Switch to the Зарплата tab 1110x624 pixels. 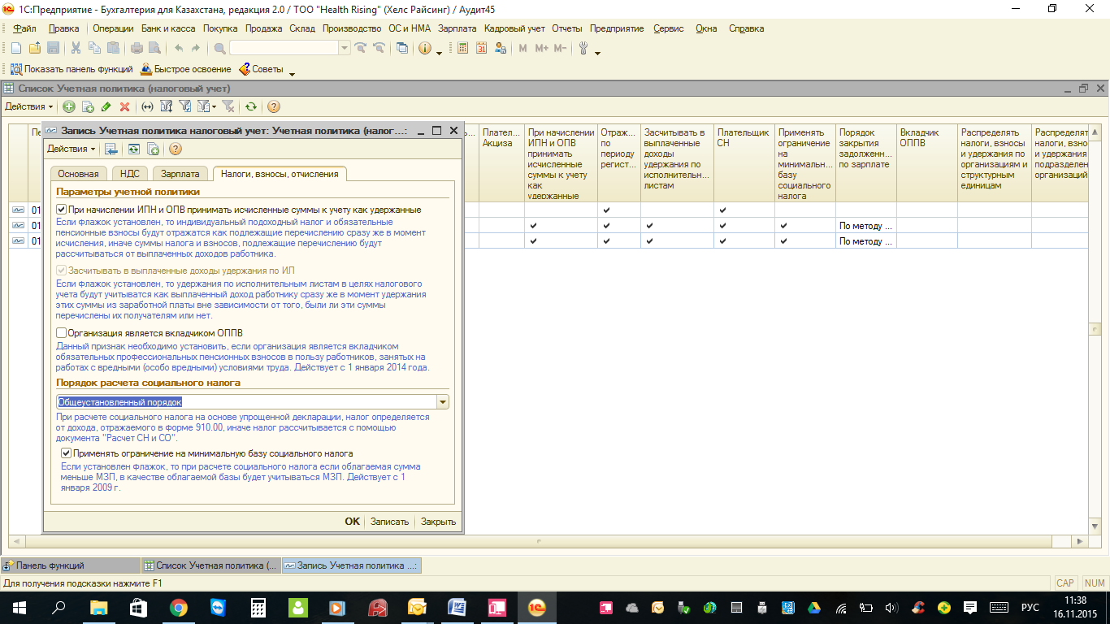click(180, 174)
